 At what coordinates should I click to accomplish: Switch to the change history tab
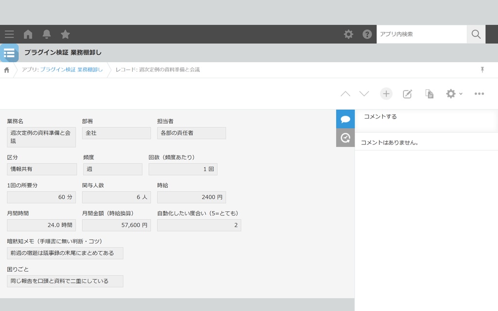point(345,138)
